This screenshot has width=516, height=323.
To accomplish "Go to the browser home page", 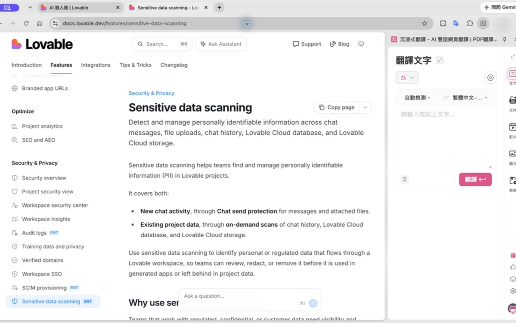I will click(39, 23).
